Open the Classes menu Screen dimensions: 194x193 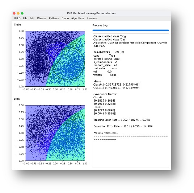(42, 19)
